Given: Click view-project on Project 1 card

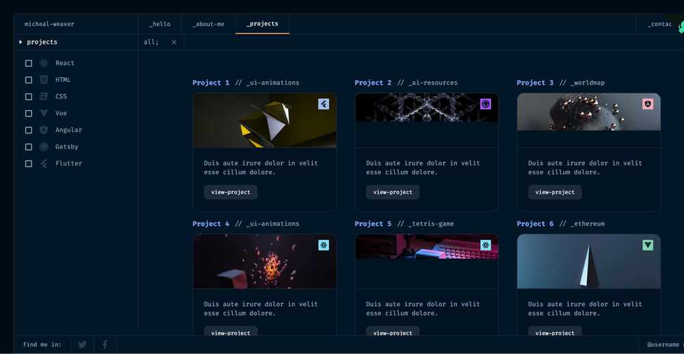Looking at the screenshot, I should coord(231,192).
